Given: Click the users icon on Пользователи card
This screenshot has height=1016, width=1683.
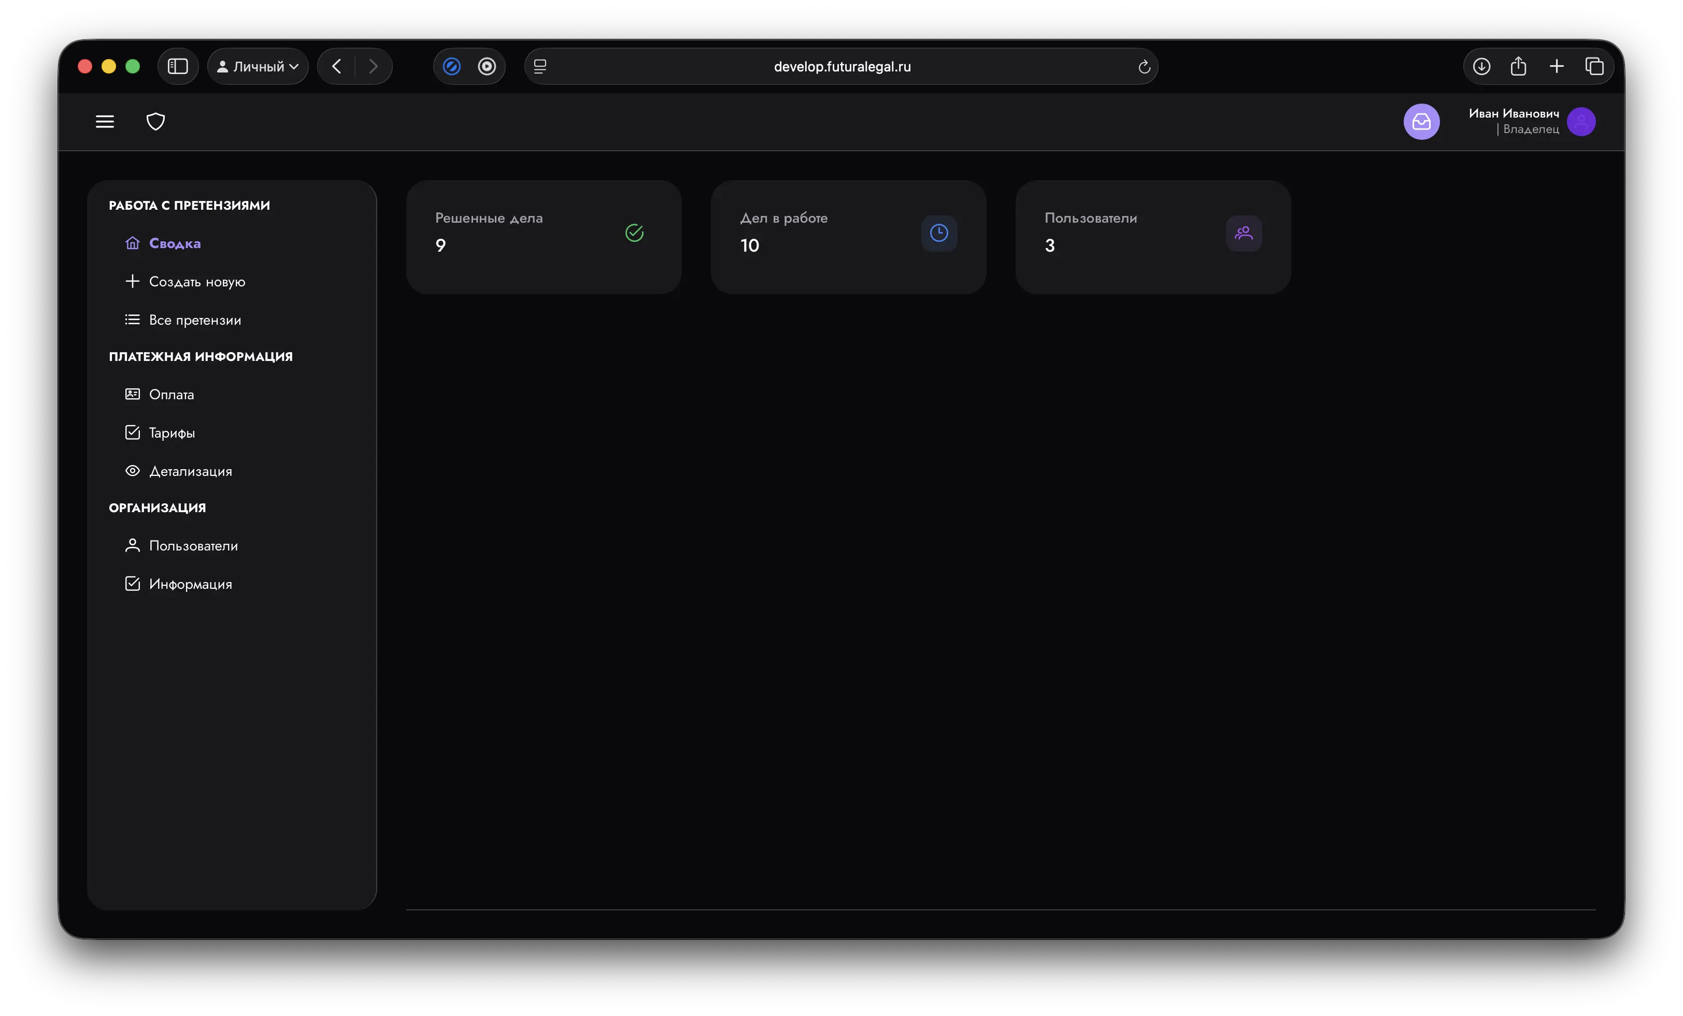Looking at the screenshot, I should point(1243,234).
